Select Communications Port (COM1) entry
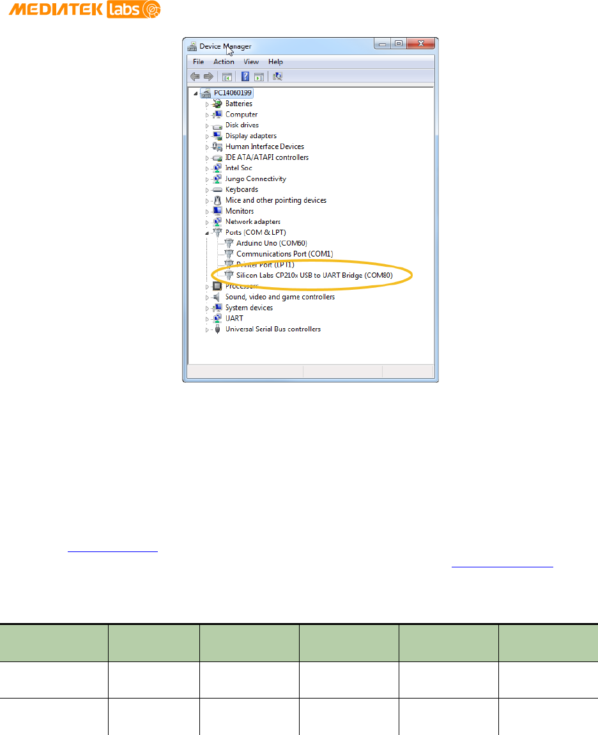 point(285,254)
